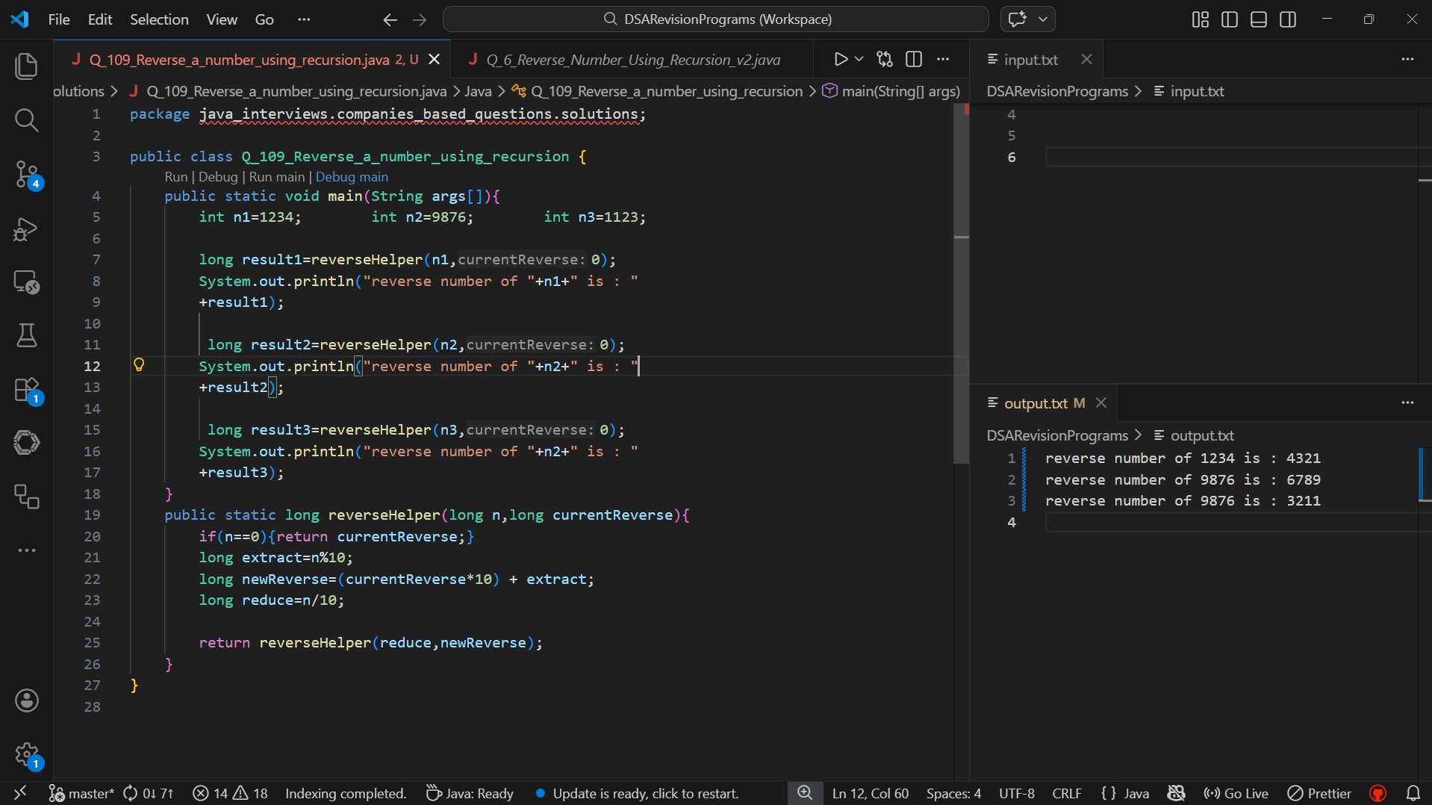Click the Run Java play button
Image resolution: width=1432 pixels, height=805 pixels.
(841, 60)
